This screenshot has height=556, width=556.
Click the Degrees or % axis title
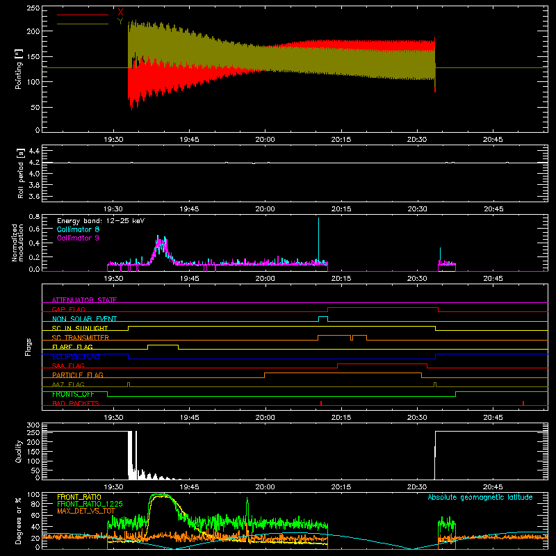[18, 521]
